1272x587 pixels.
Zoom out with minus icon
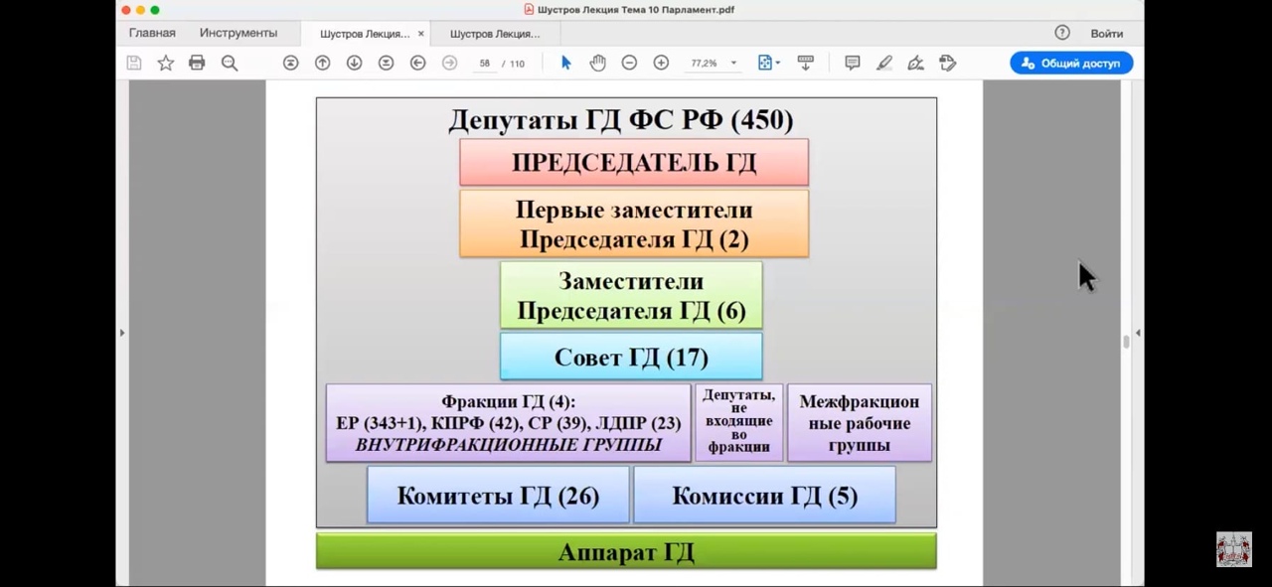(x=629, y=63)
